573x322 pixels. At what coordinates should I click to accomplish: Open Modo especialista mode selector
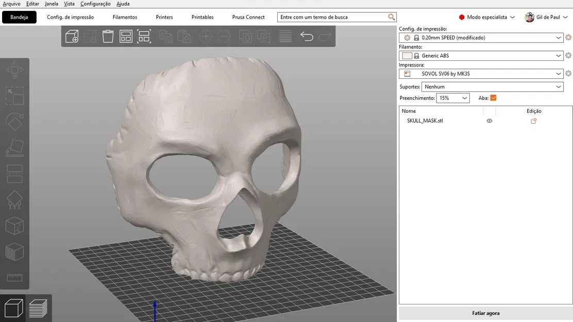click(x=487, y=17)
